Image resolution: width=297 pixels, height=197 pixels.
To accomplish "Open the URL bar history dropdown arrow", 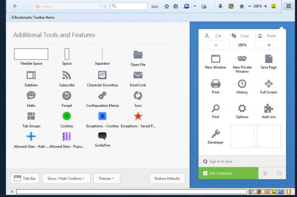I will click(x=100, y=6).
